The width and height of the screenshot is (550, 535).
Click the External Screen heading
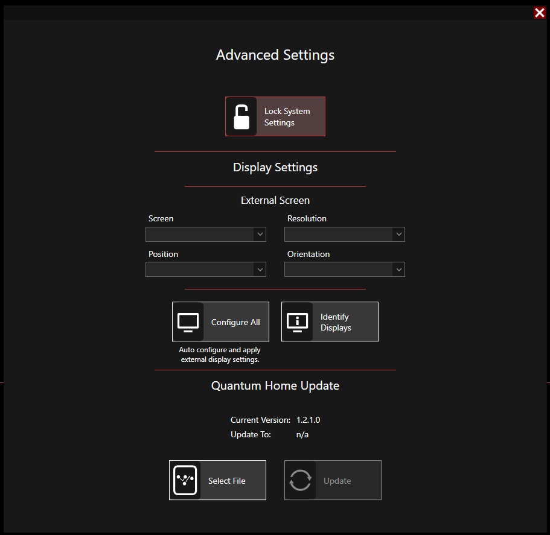[275, 200]
